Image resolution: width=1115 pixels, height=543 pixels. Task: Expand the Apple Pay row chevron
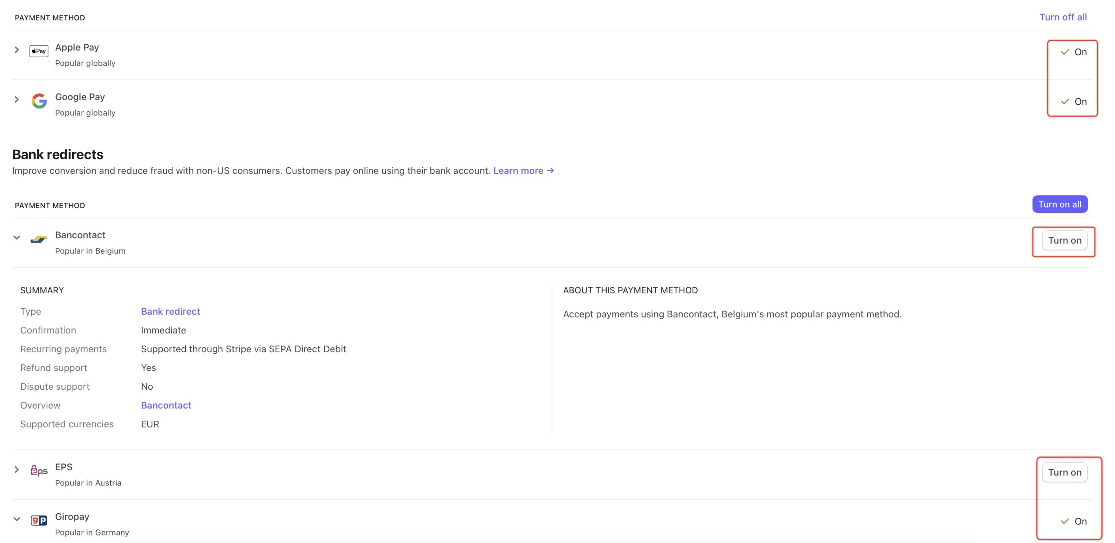[x=16, y=50]
